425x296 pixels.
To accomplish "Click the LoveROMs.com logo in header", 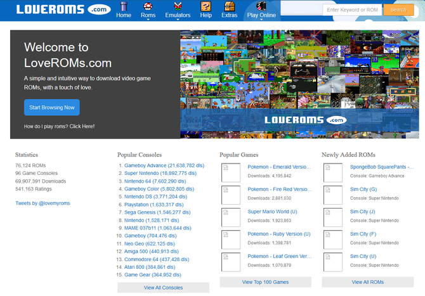I will pyautogui.click(x=63, y=10).
